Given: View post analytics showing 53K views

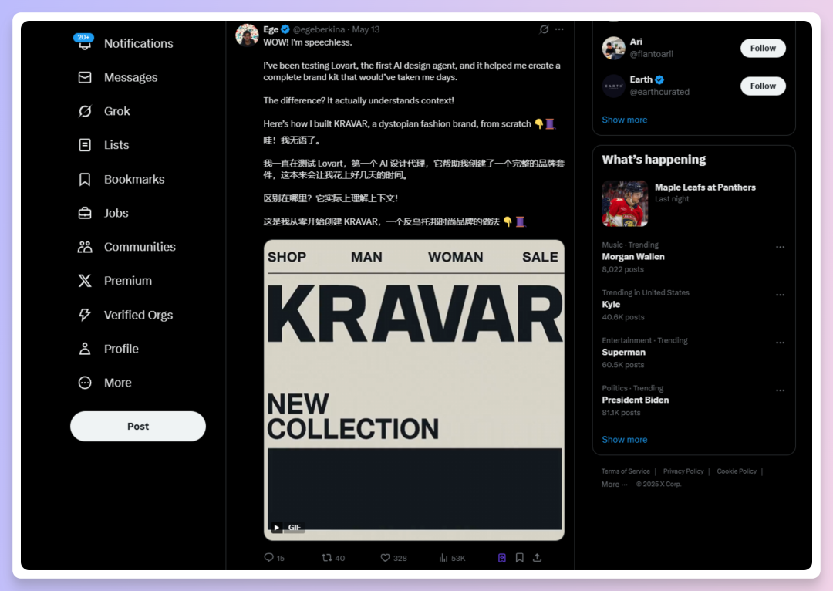Looking at the screenshot, I should pos(452,558).
